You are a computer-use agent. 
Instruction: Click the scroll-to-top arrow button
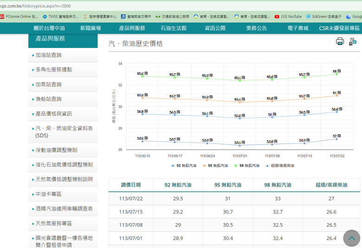click(x=352, y=238)
